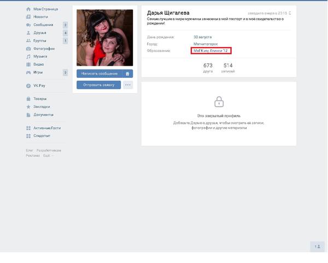Click the mobile device icon beside last-seen time
328x263 pixels.
pyautogui.click(x=290, y=13)
